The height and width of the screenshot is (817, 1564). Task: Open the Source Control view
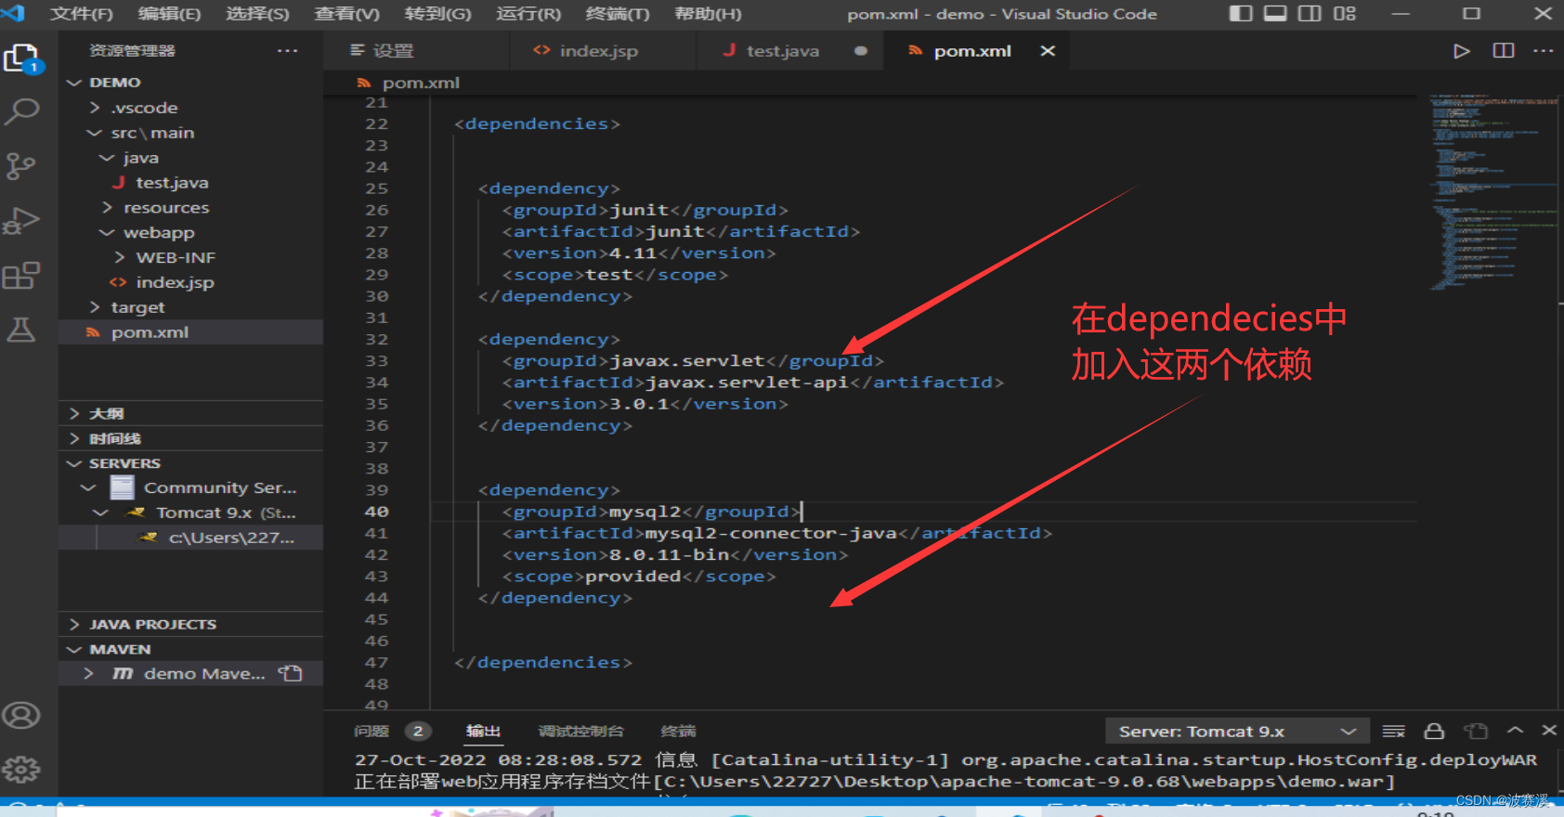tap(21, 166)
